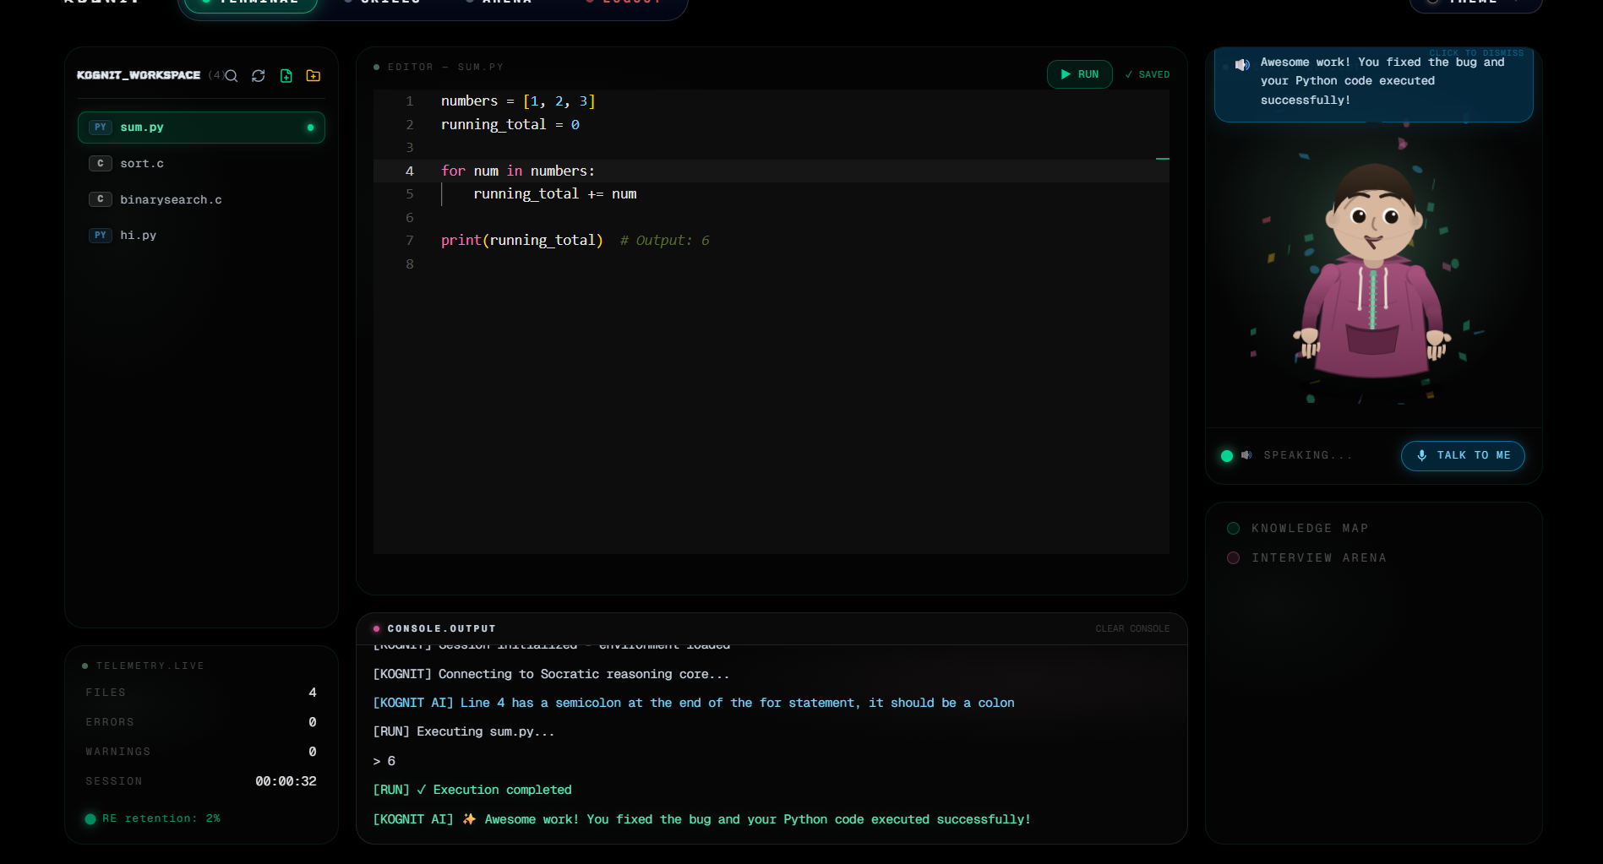Click the green speaking status dot
The height and width of the screenshot is (864, 1603).
(x=1227, y=456)
